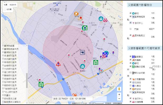The image size is (163, 105).
Task: Zoom in with the plus button
Action: [x=119, y=94]
